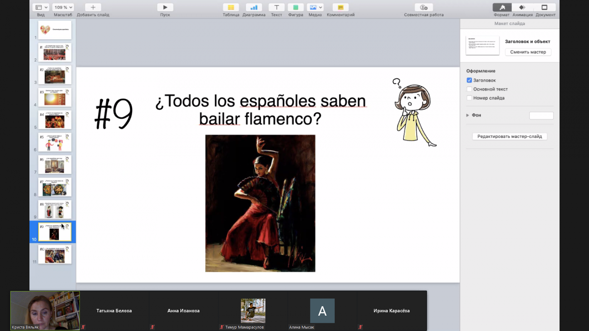
Task: Switch to the Анимация inspector tab
Action: tap(522, 7)
